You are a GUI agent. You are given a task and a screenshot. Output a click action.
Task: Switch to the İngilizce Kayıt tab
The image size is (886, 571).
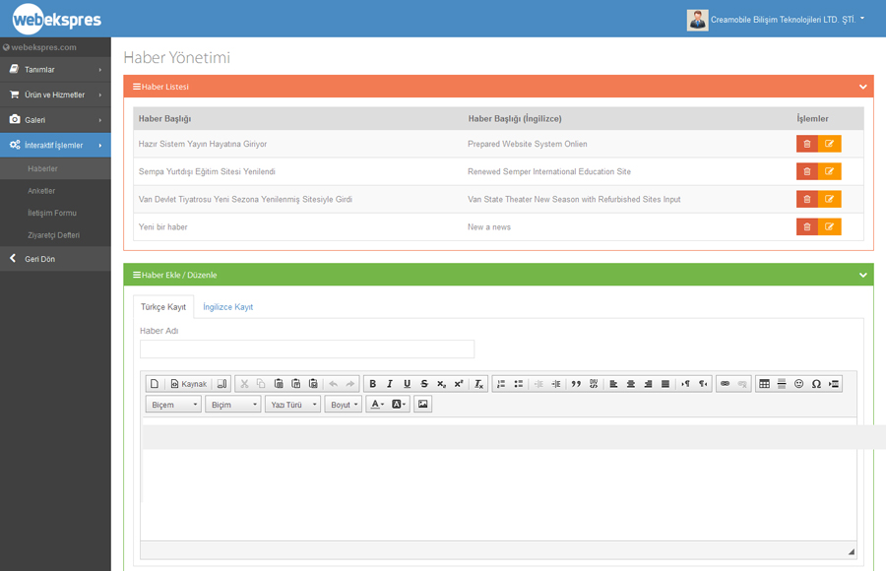point(227,307)
